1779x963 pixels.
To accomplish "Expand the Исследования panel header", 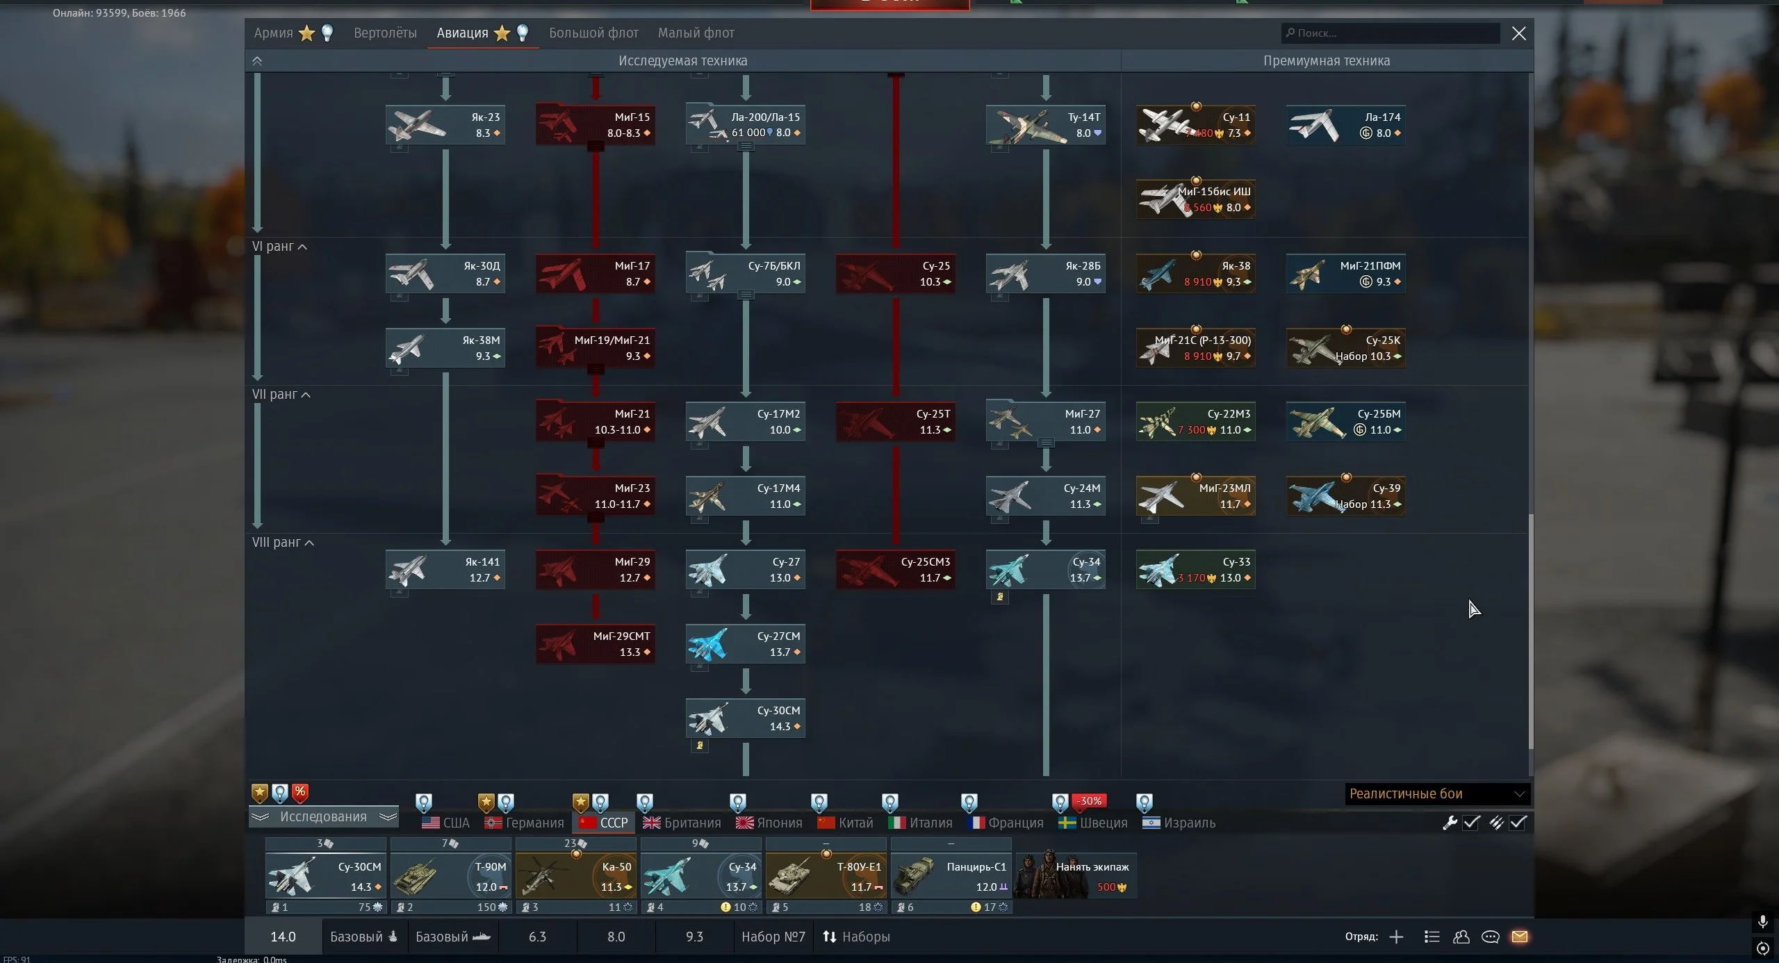I will pyautogui.click(x=323, y=816).
